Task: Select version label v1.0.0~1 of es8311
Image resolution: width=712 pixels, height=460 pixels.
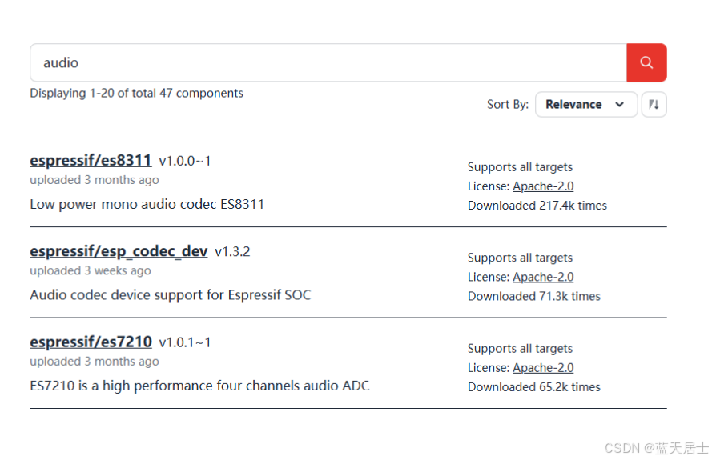Action: coord(185,161)
